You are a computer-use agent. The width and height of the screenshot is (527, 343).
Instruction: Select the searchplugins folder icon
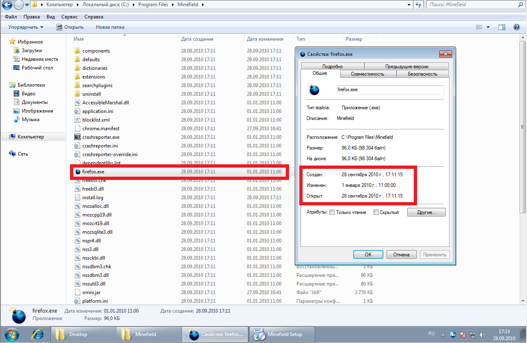pyautogui.click(x=77, y=85)
